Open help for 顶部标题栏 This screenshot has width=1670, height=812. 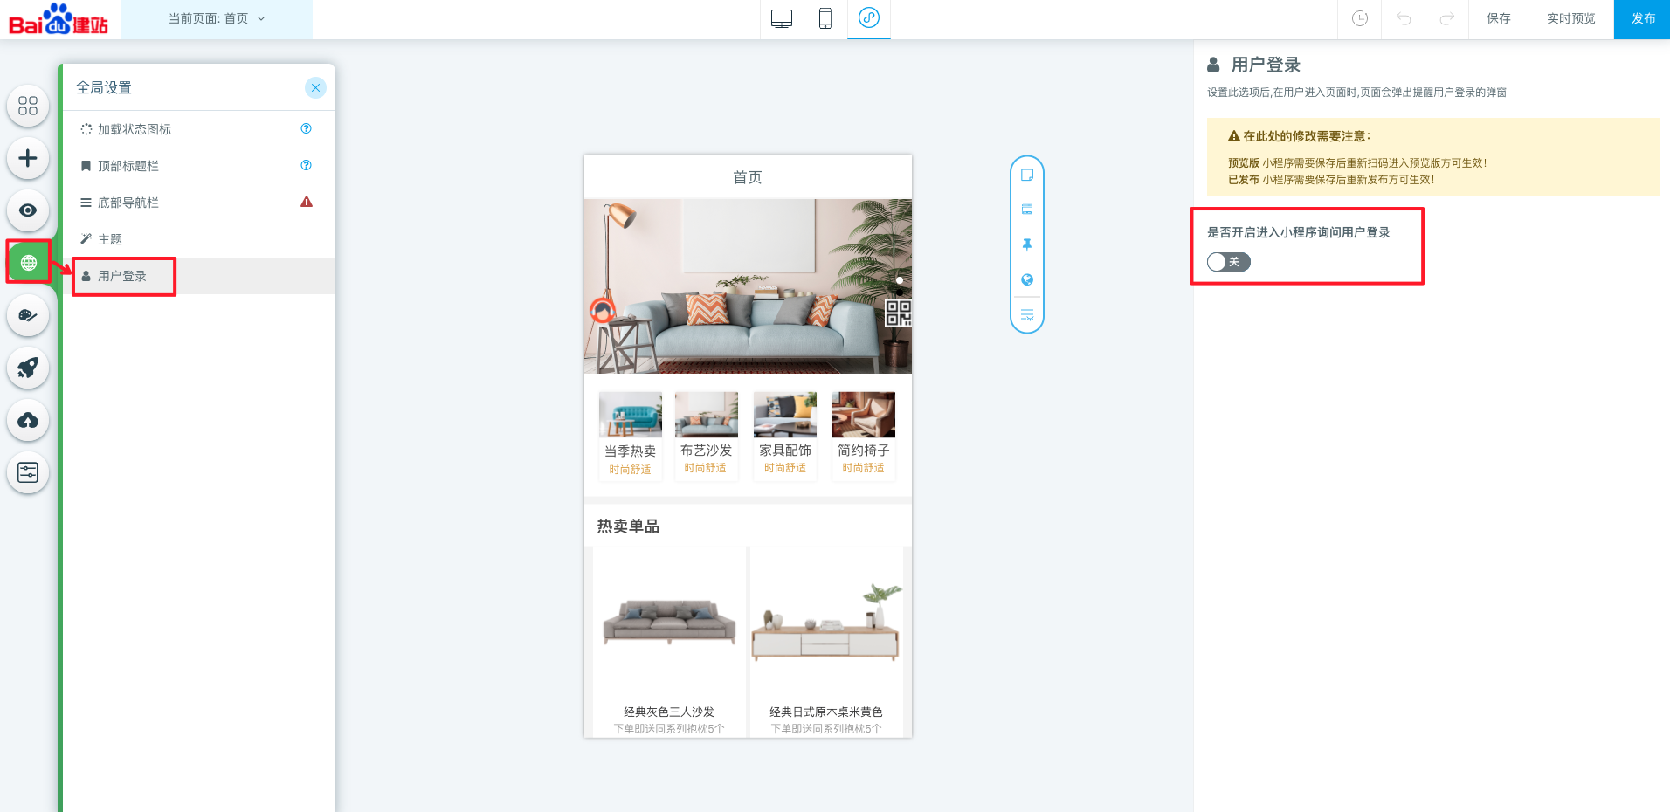[306, 165]
